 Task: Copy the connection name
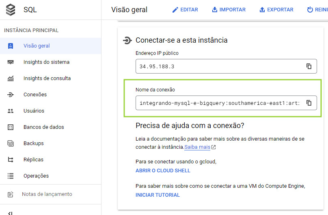click(309, 103)
